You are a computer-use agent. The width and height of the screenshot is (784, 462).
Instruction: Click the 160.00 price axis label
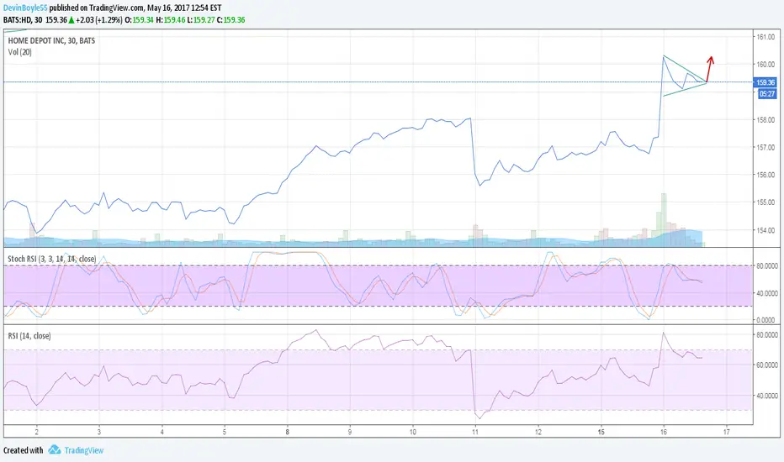tap(765, 65)
